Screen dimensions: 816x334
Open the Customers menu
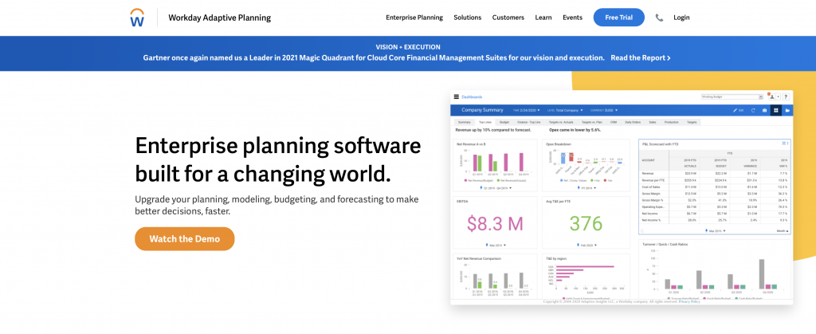pyautogui.click(x=508, y=18)
